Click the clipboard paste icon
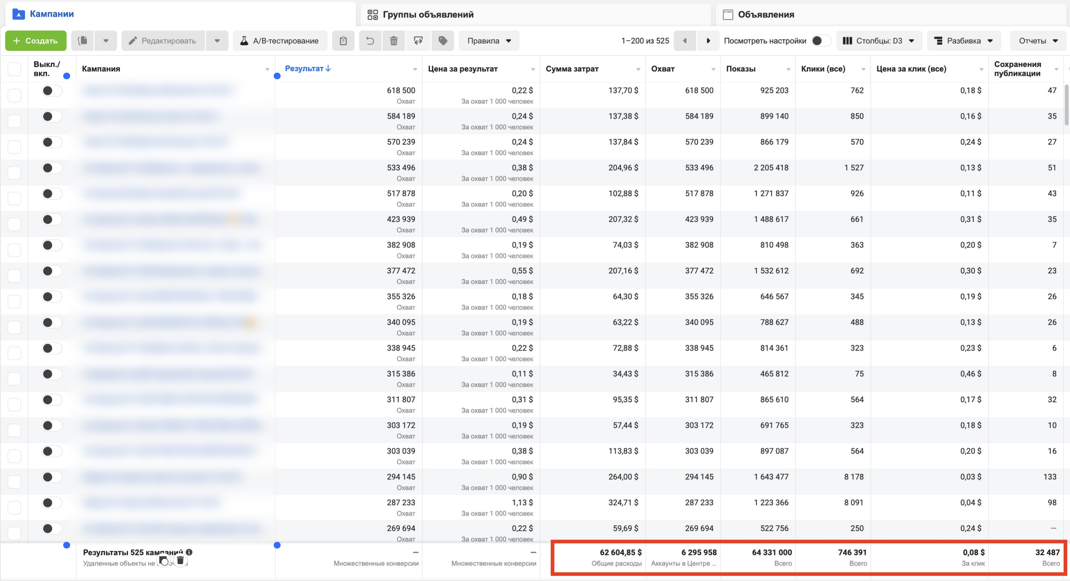 [x=343, y=41]
